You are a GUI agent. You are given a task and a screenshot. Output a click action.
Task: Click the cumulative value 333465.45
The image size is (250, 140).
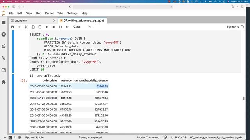click(x=101, y=121)
